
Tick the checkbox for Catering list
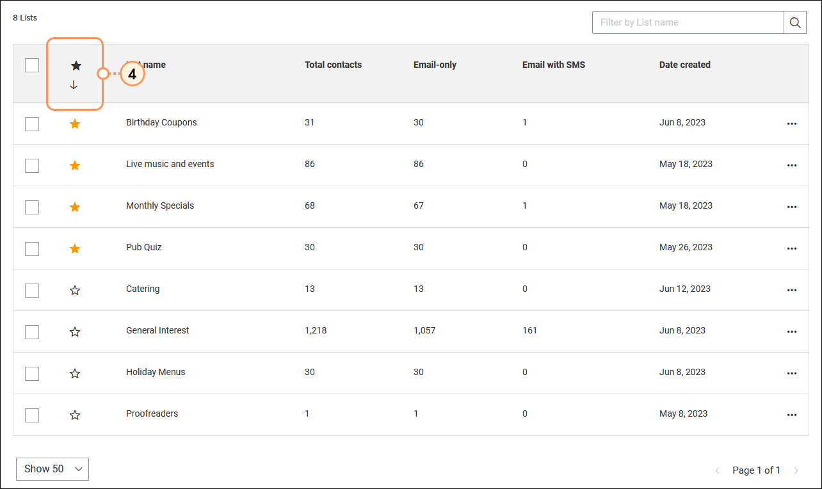(32, 291)
